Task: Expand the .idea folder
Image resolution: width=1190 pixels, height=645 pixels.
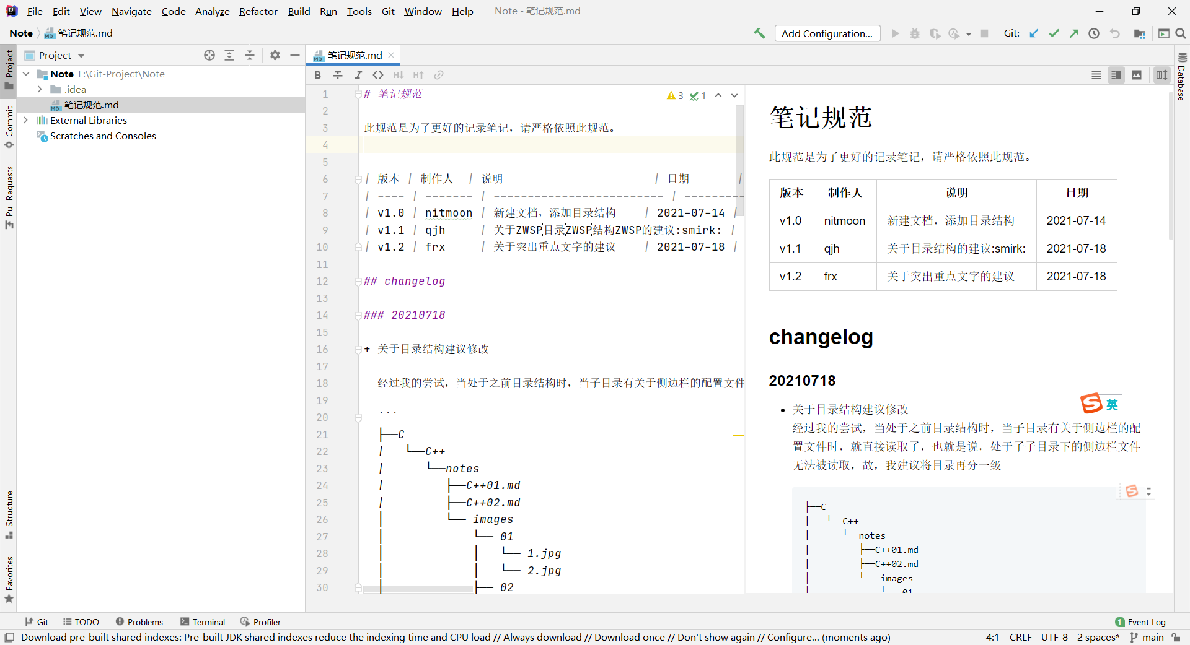Action: click(40, 89)
